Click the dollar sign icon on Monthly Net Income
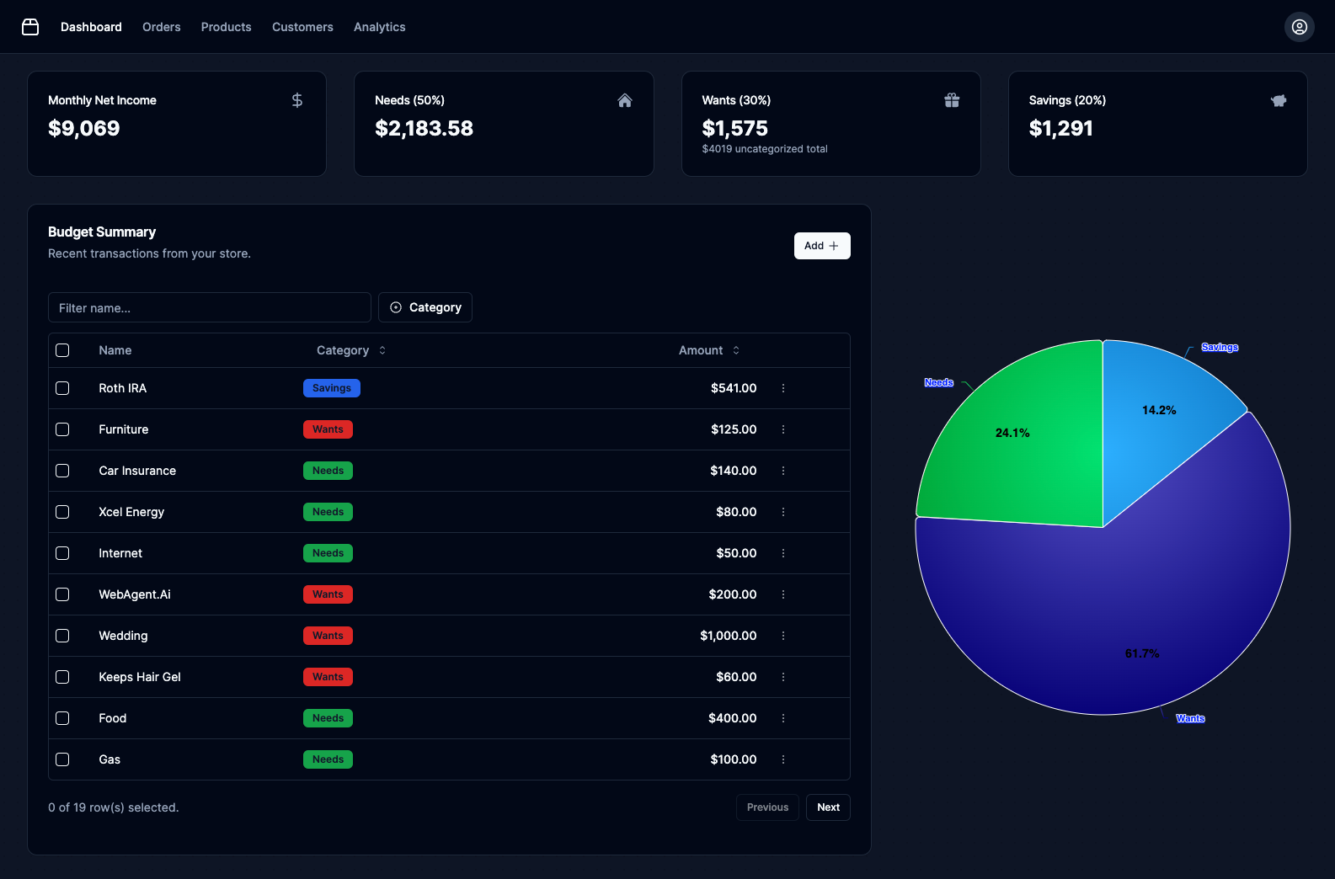 click(297, 100)
